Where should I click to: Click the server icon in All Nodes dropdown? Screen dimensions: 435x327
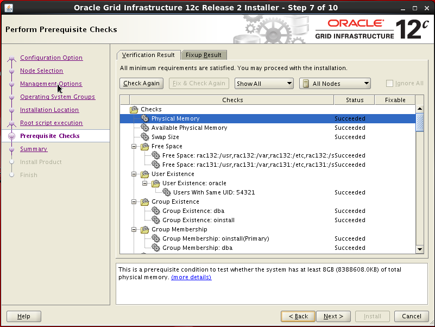click(x=306, y=84)
